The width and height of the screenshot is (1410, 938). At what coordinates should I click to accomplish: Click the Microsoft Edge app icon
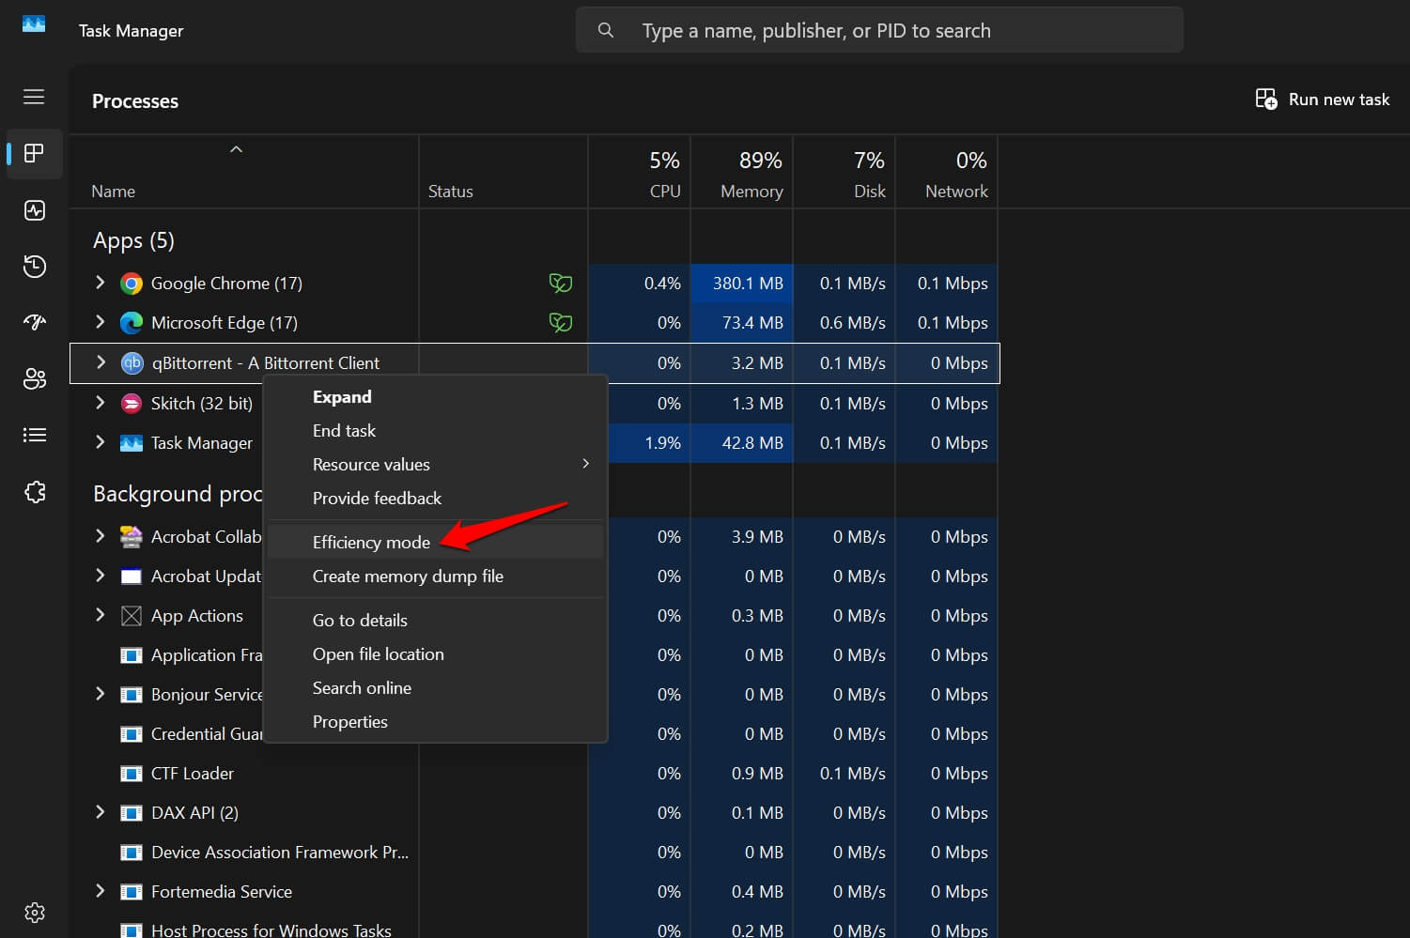[132, 323]
